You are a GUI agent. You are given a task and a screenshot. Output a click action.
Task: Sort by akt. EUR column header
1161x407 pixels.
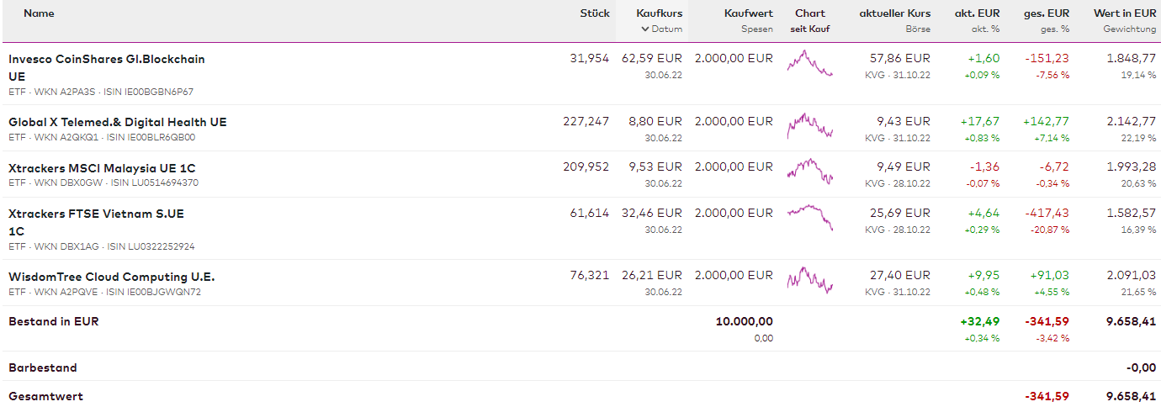click(x=977, y=13)
